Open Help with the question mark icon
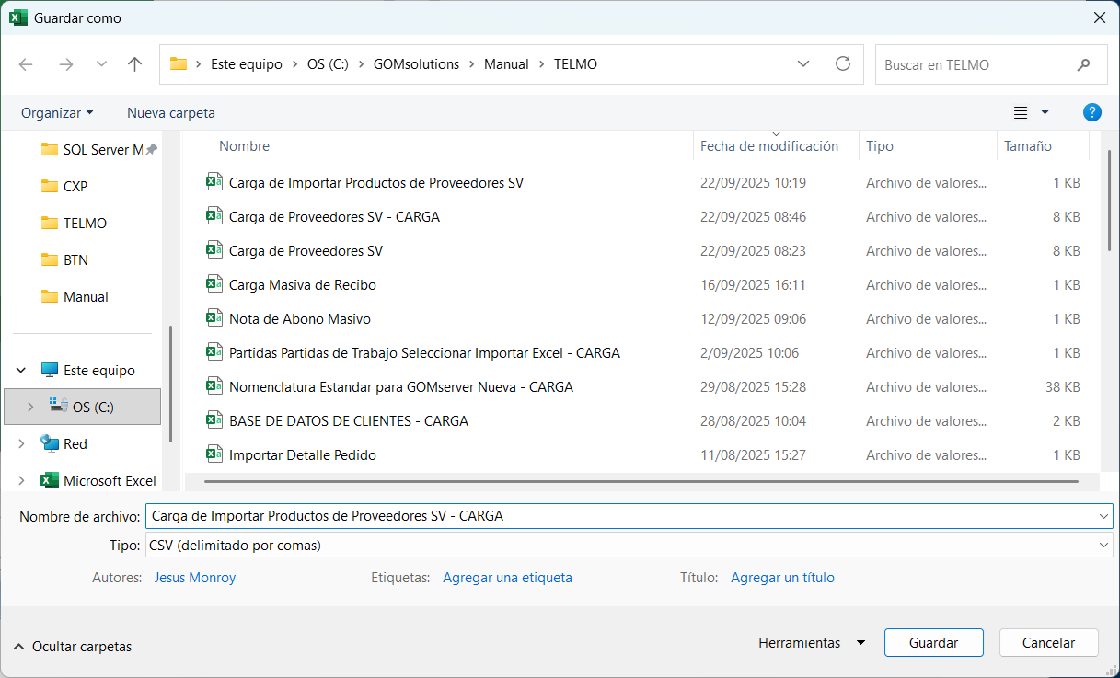The height and width of the screenshot is (678, 1120). [1091, 111]
